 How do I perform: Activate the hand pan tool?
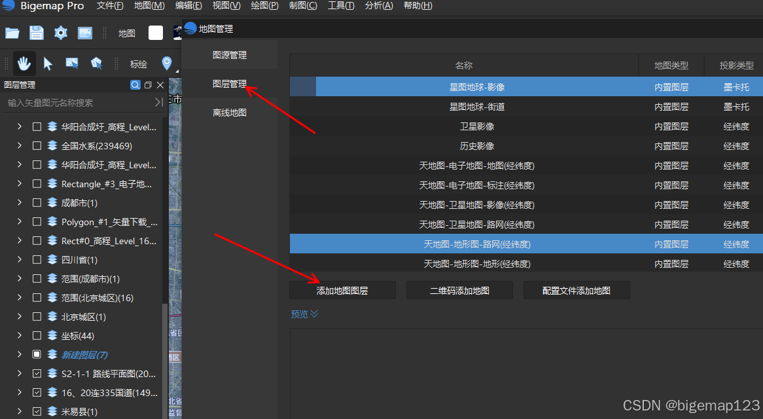(24, 64)
